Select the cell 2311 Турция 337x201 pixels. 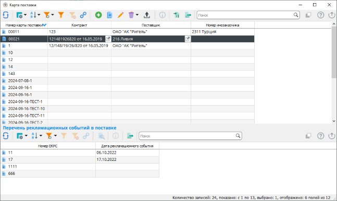pos(222,32)
